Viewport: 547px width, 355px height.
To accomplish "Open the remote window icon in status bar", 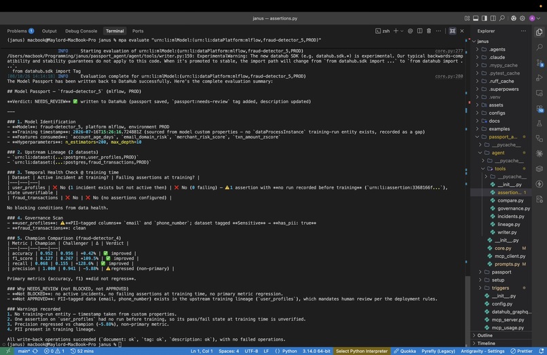I will 7,351.
